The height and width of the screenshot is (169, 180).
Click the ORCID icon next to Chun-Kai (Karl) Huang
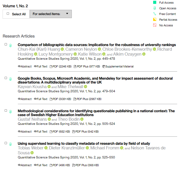[x=62, y=49]
